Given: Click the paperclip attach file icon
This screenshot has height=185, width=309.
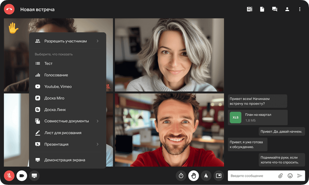Looking at the screenshot, I should [280, 176].
